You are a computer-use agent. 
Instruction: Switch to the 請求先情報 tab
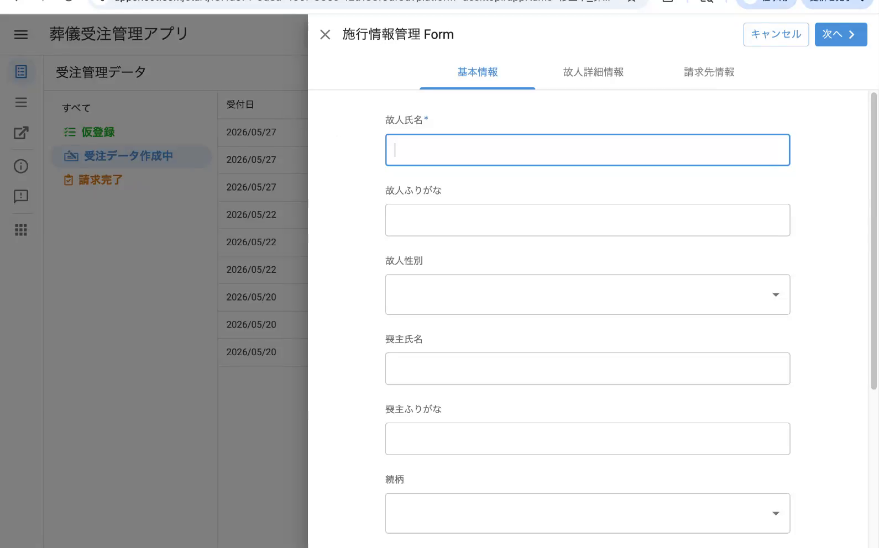pos(709,72)
